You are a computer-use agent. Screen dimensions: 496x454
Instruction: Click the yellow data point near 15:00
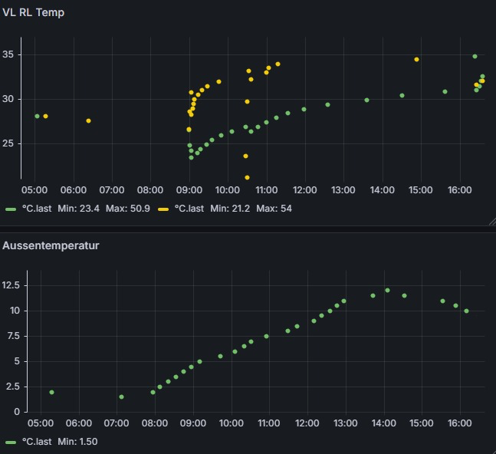pyautogui.click(x=416, y=59)
